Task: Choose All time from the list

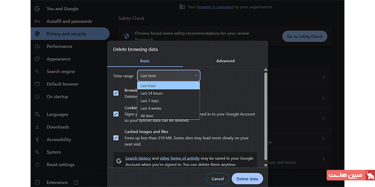Action: [168, 116]
